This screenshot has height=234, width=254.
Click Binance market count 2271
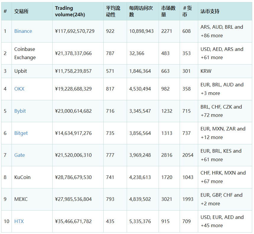[x=167, y=31]
